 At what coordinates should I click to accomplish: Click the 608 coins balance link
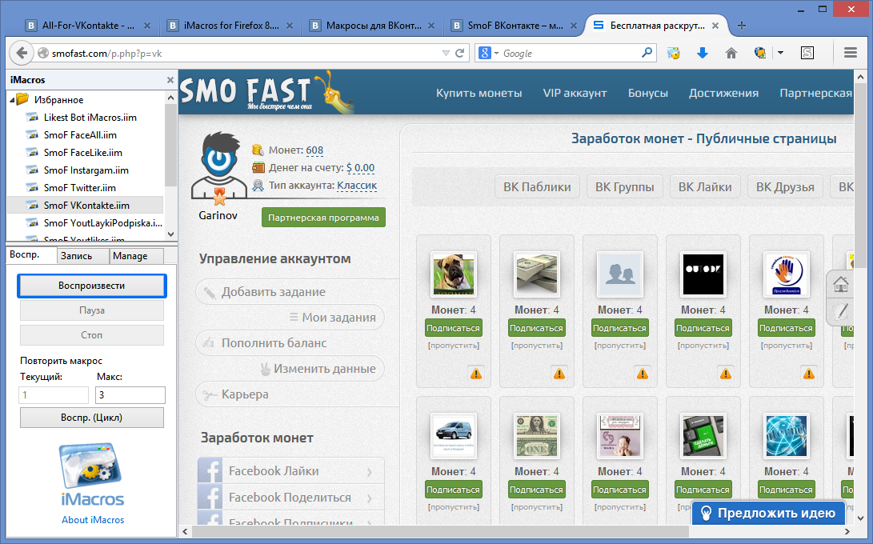tap(314, 150)
